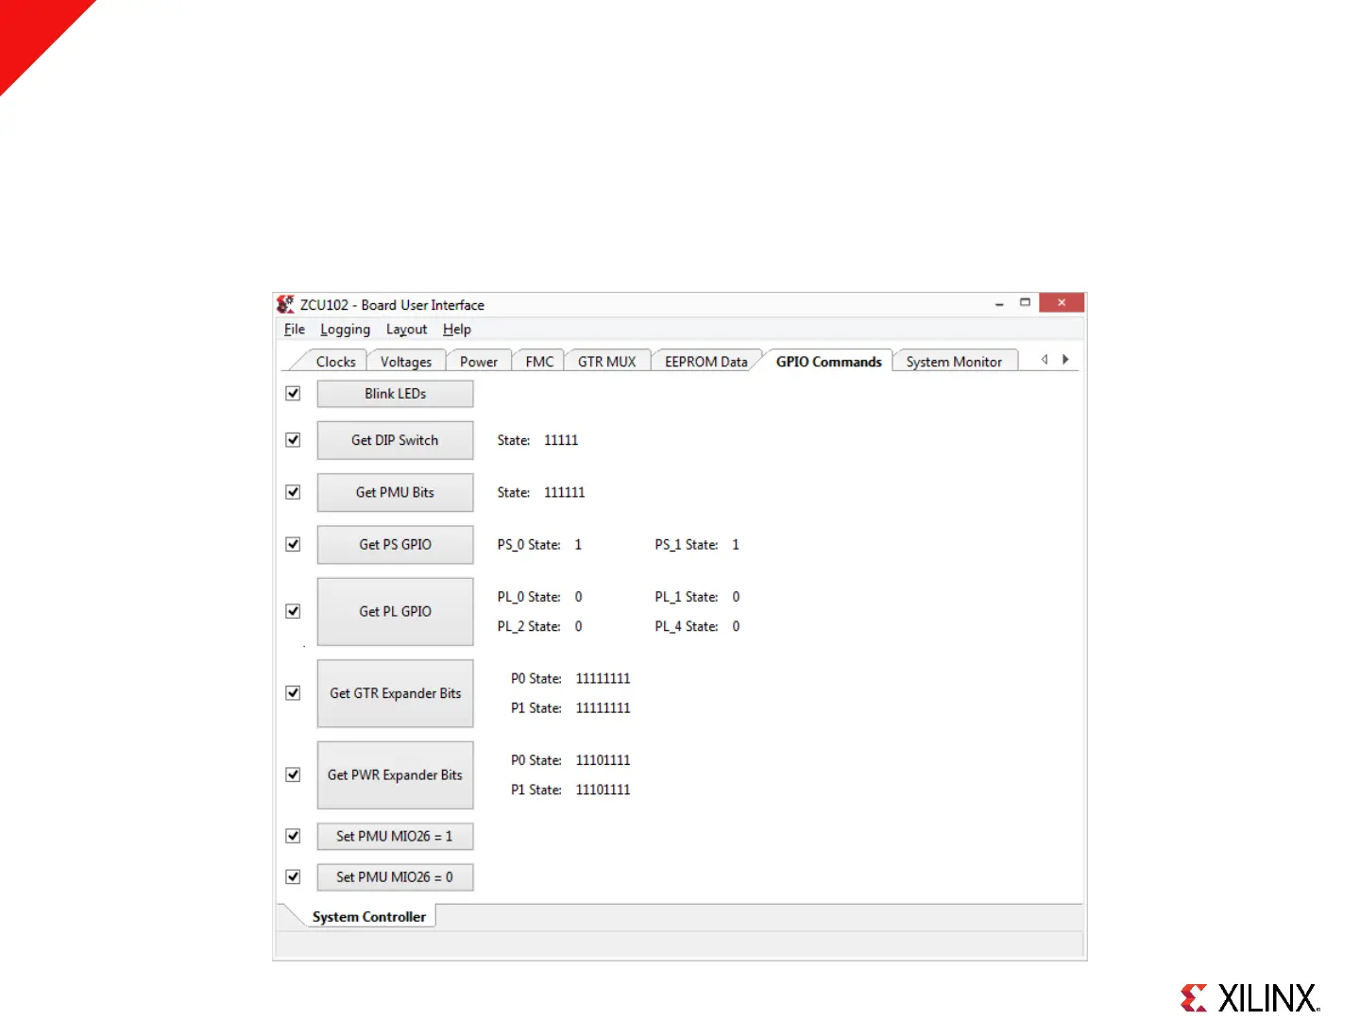Click the DIP switch state value 11111
1360x1020 pixels.
[561, 440]
